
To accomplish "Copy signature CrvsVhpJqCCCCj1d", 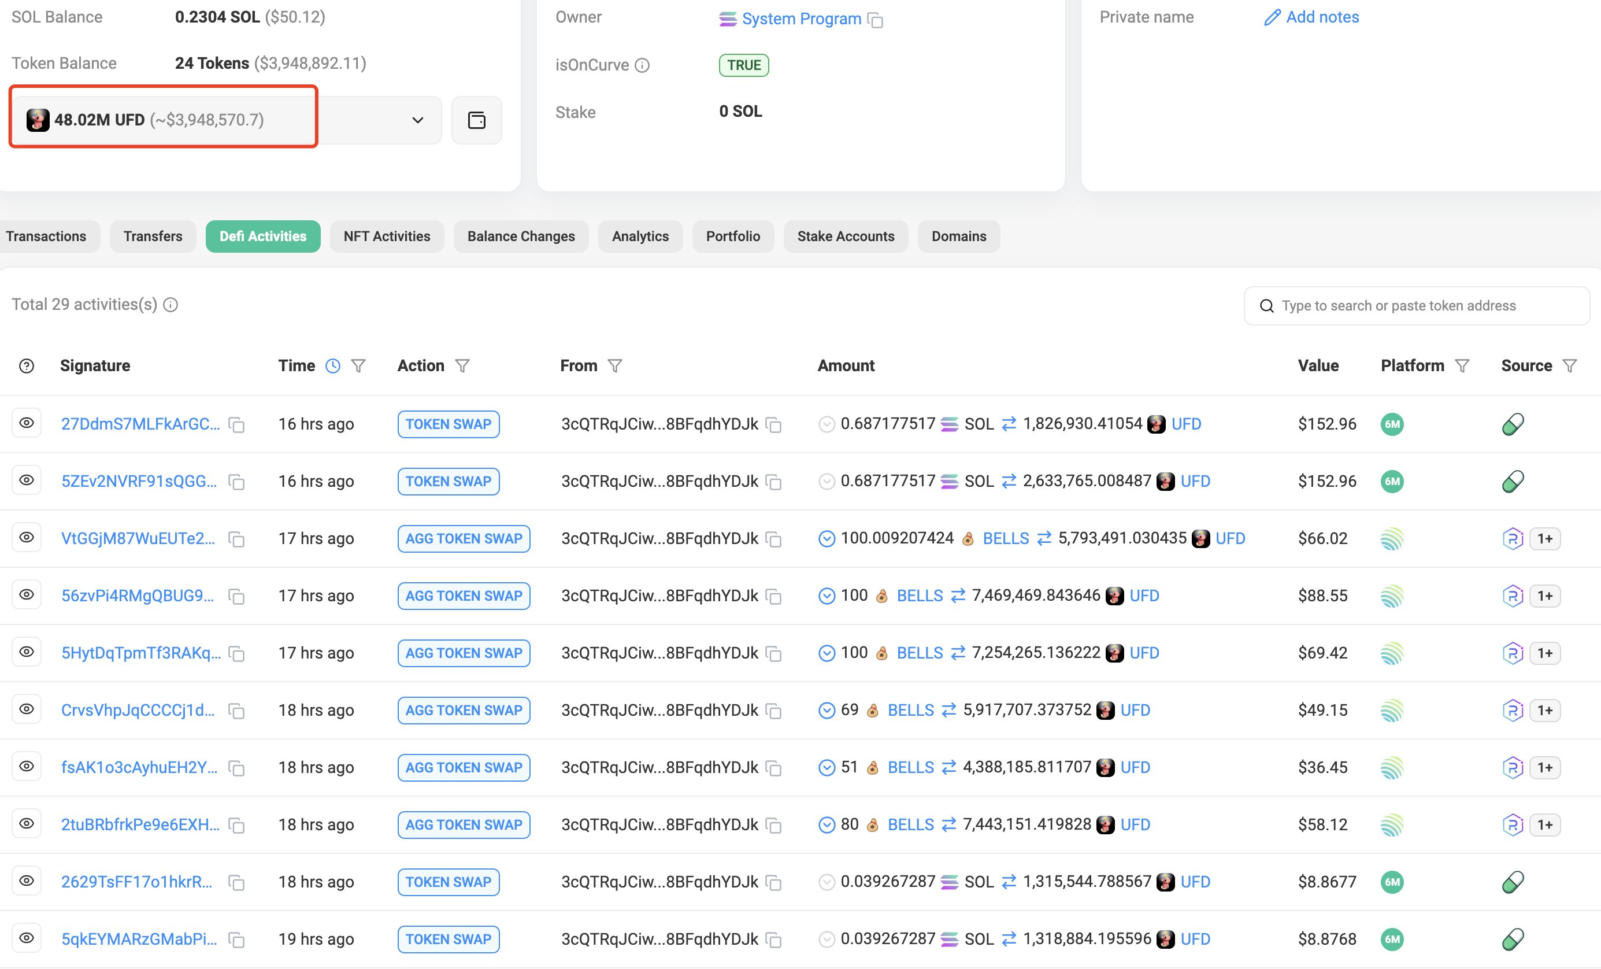I will coord(236,711).
